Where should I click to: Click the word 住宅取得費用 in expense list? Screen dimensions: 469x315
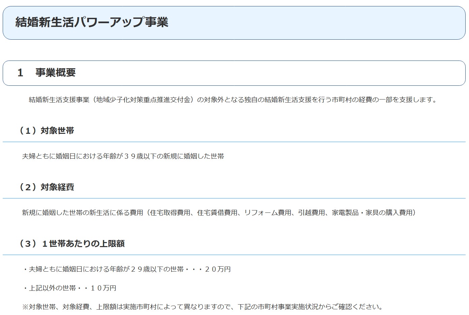click(170, 213)
